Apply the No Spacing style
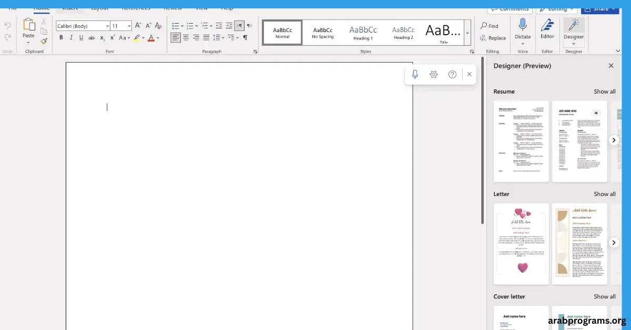This screenshot has height=330, width=631. (x=322, y=33)
